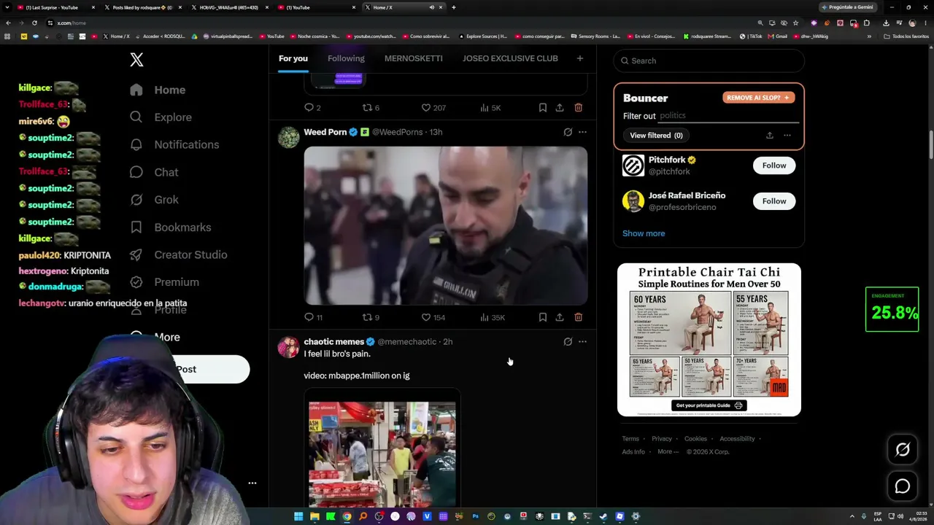View analytics of the Weed Porn post
Viewport: 934px width, 525px height.
492,317
